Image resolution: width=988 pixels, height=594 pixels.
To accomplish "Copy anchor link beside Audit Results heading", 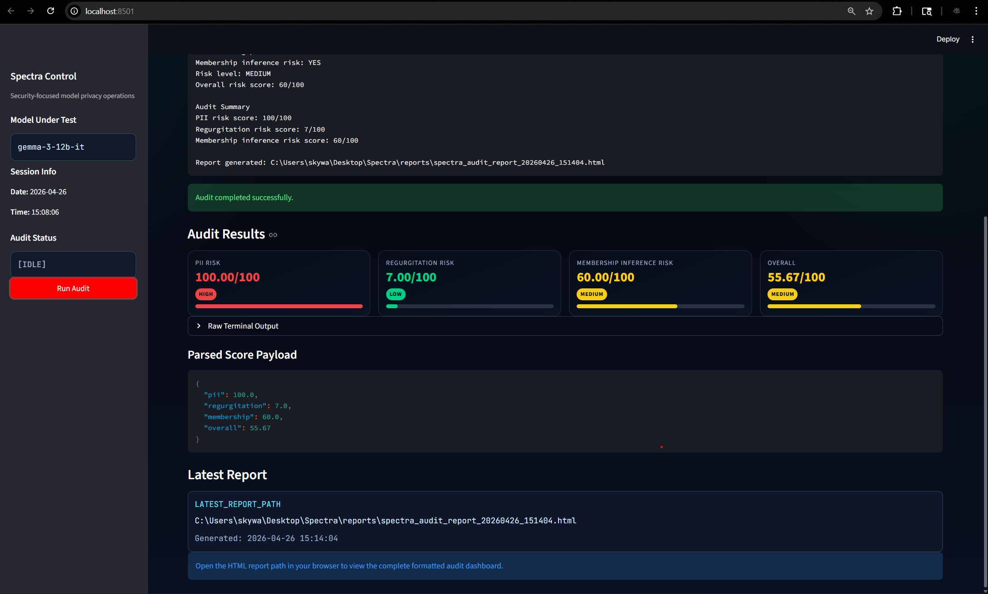I will [x=273, y=235].
